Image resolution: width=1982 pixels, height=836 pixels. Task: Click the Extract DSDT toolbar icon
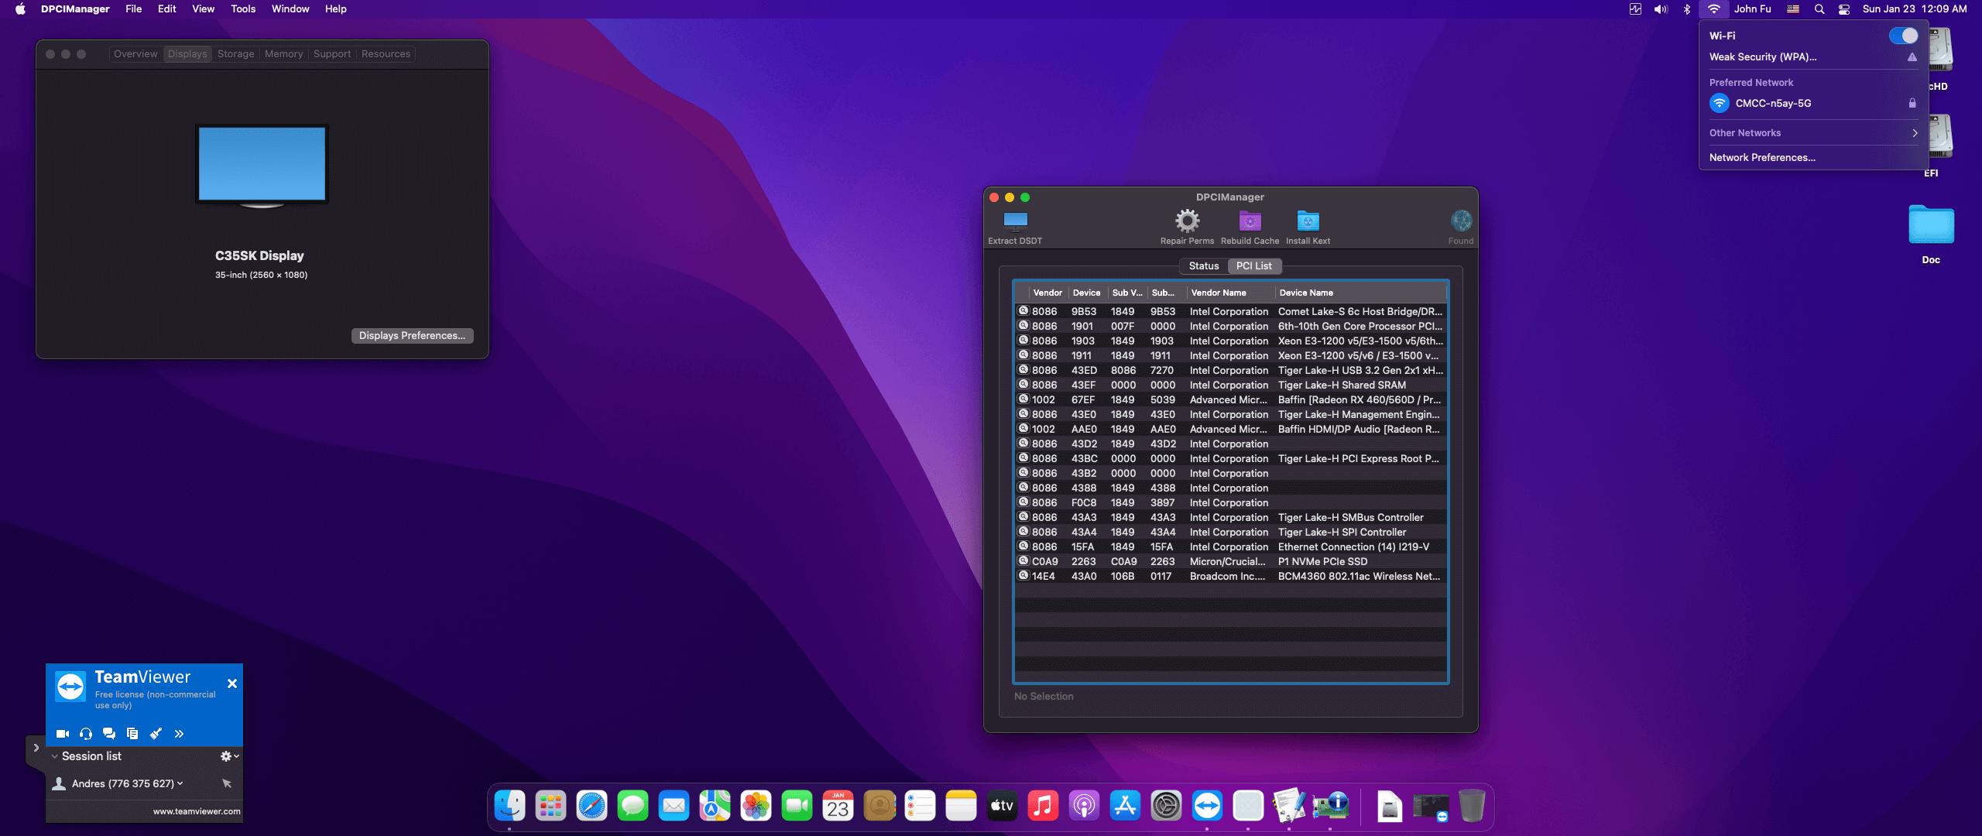coord(1015,221)
